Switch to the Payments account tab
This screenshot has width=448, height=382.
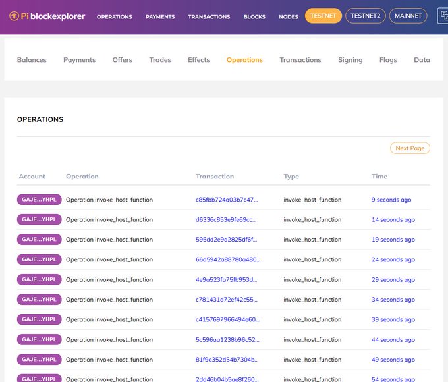[80, 60]
